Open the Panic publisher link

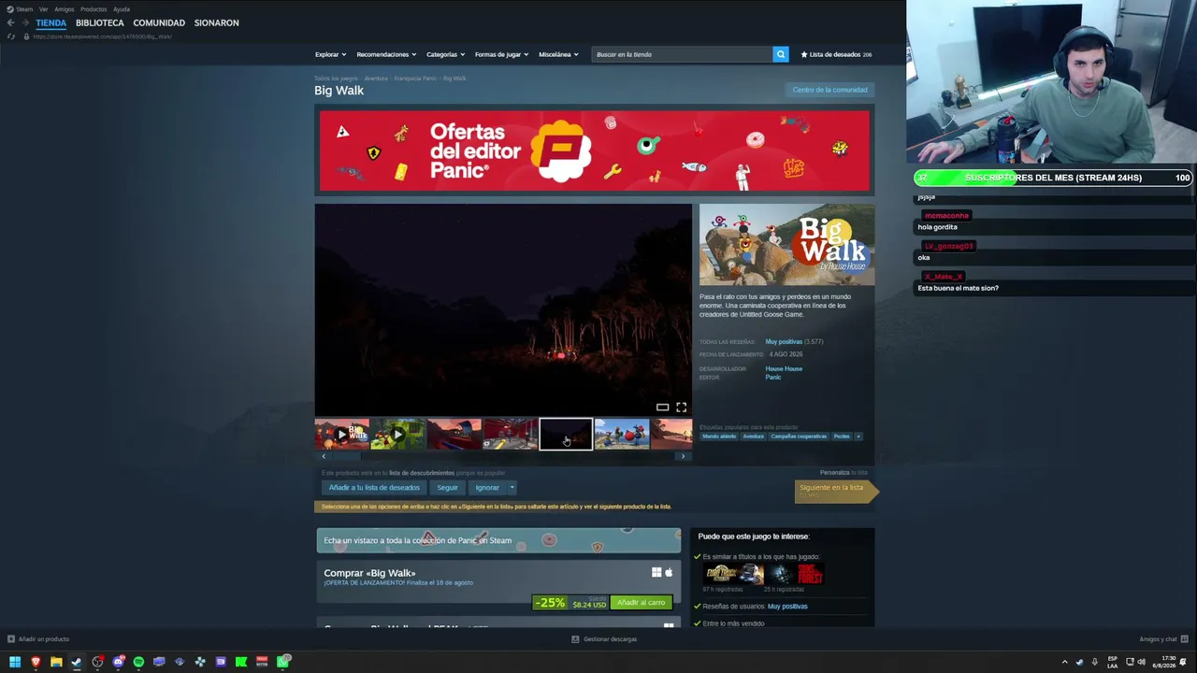coord(773,378)
